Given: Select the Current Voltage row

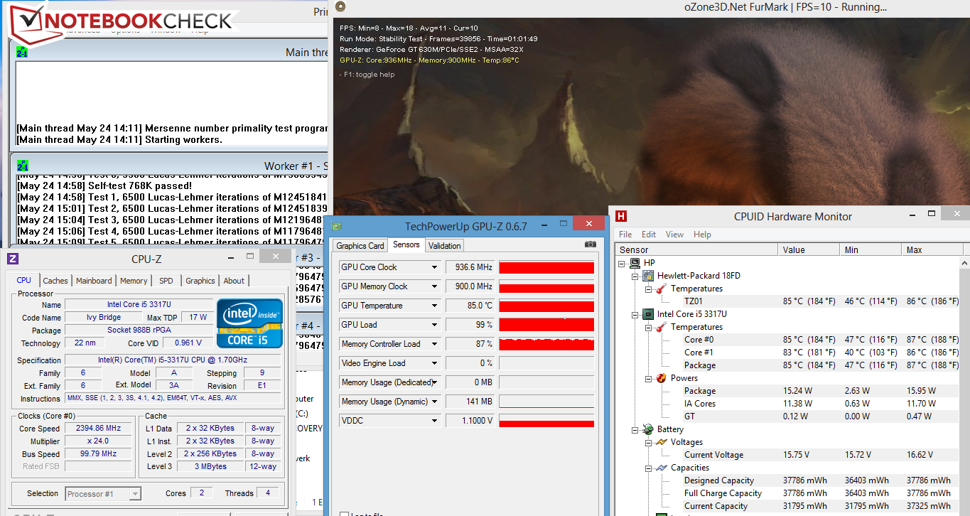Looking at the screenshot, I should pyautogui.click(x=821, y=455).
